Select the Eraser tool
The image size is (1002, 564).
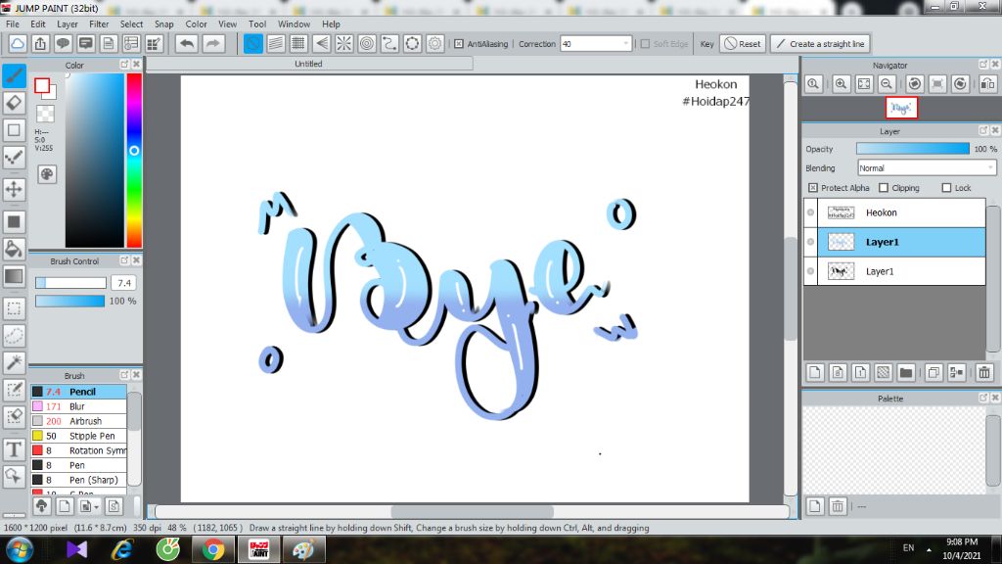pyautogui.click(x=14, y=103)
